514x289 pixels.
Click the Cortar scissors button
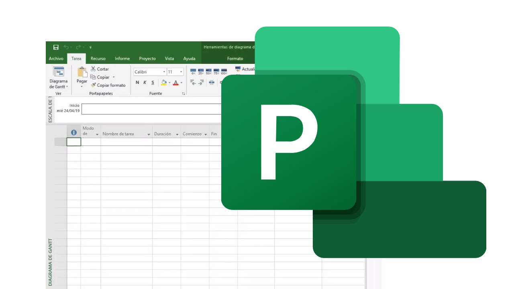click(100, 69)
